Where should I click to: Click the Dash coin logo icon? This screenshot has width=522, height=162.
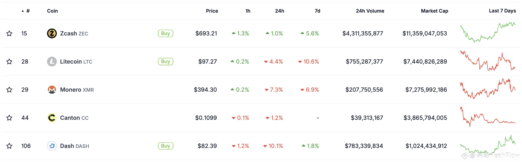(x=52, y=146)
